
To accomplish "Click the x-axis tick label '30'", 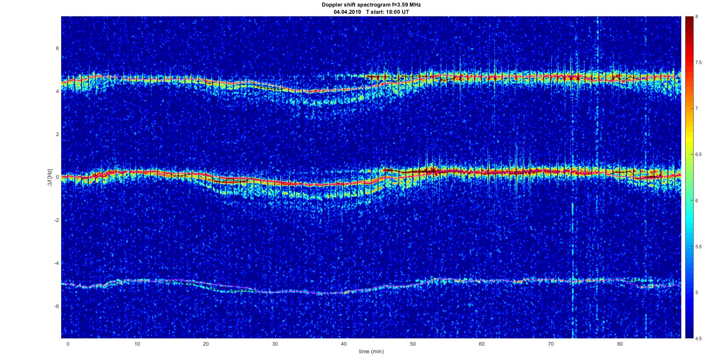I will click(275, 344).
